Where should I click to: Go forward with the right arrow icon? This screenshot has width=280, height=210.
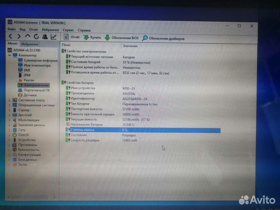(x=19, y=37)
